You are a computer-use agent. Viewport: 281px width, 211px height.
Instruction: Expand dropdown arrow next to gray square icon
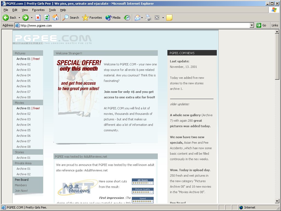pos(163,18)
